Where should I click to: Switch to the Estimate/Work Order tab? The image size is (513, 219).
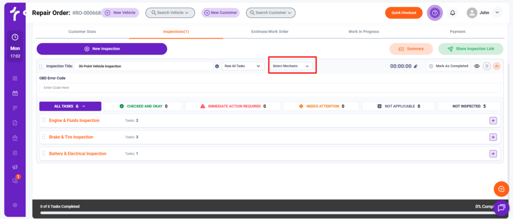[x=270, y=32]
